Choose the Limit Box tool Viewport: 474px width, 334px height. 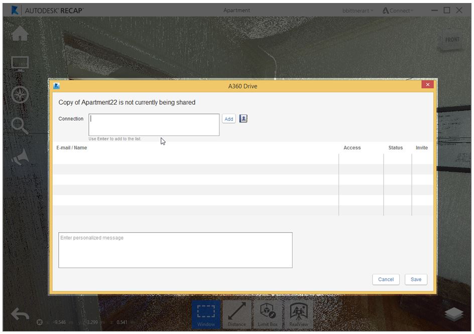(x=268, y=314)
